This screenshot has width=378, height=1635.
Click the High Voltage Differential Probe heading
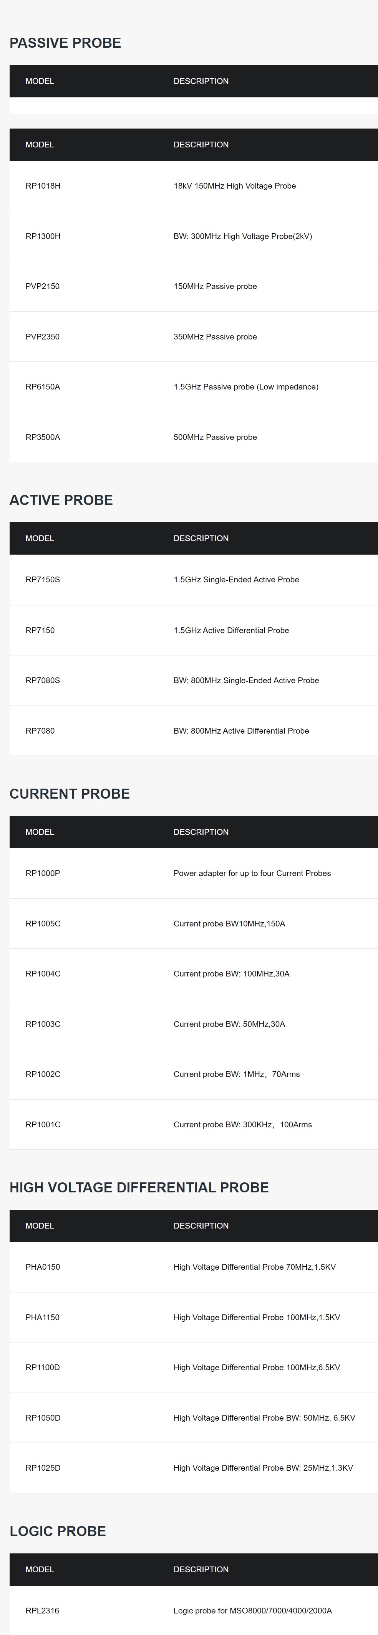point(139,1187)
